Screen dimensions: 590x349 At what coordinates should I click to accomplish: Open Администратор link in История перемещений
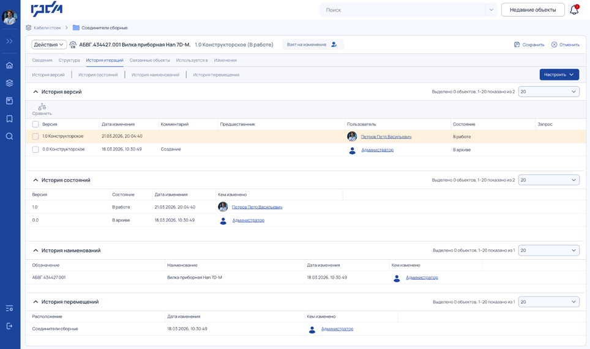coord(337,329)
